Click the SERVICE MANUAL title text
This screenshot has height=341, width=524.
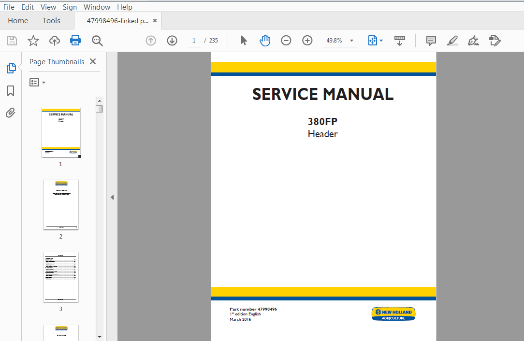point(323,94)
